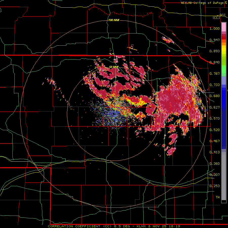
Task: Click the gray lower segment of the color bar
Action: click(224, 176)
